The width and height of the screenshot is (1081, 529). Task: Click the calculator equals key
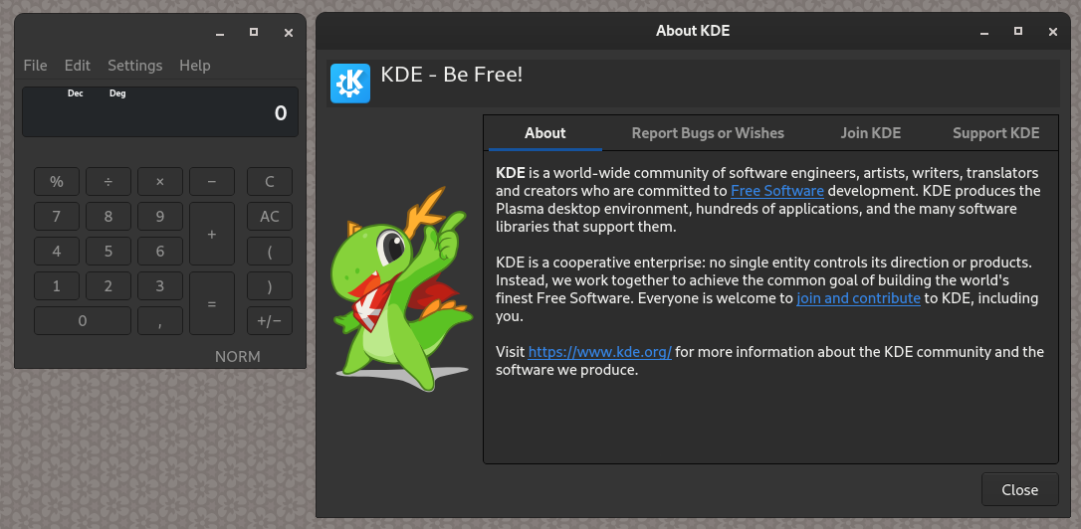point(212,303)
